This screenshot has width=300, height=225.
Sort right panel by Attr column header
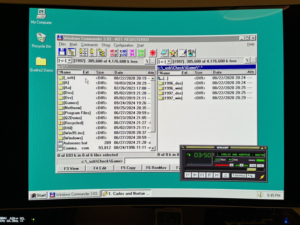pyautogui.click(x=251, y=72)
